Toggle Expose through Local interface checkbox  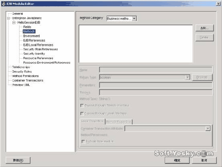coord(82,114)
